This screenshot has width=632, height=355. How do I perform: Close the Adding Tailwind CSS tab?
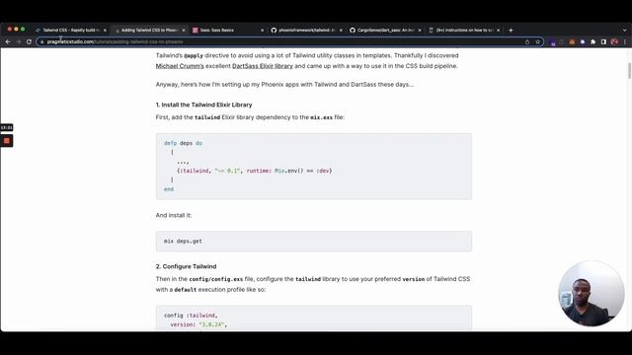184,31
